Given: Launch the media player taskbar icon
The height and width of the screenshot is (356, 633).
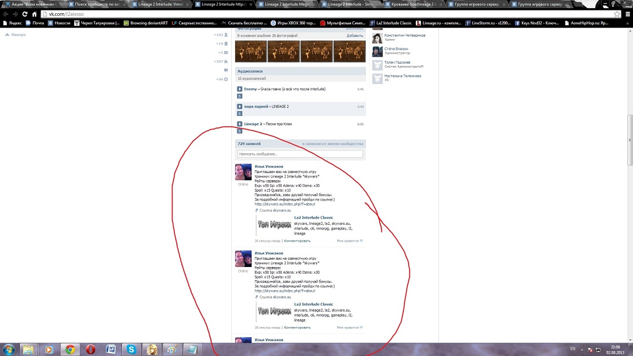Looking at the screenshot, I should 49,349.
